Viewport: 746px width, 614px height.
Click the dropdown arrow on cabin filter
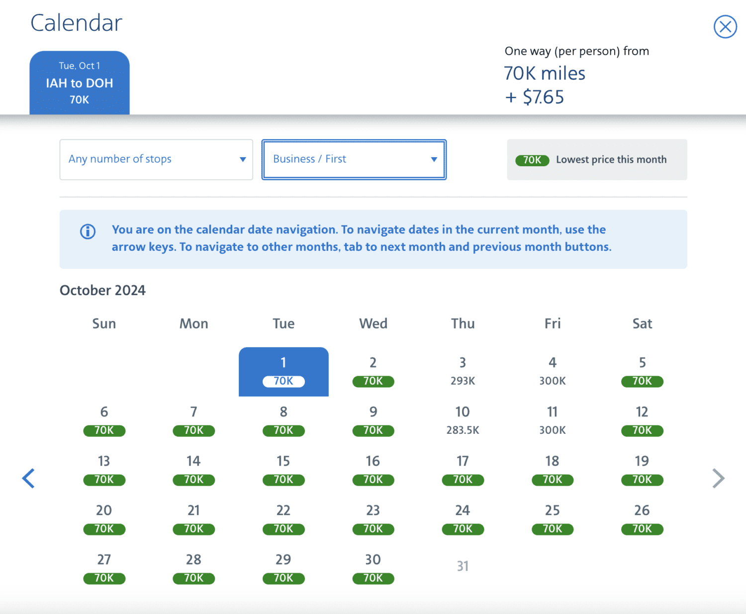[433, 159]
